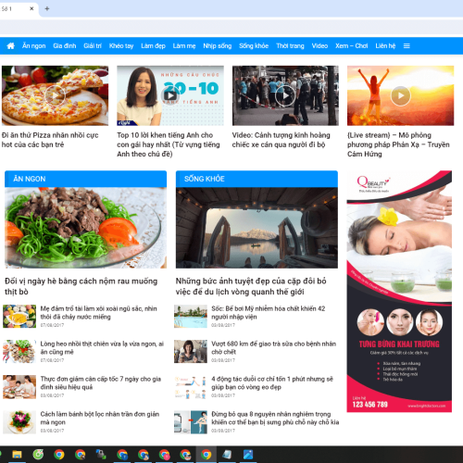Image resolution: width=463 pixels, height=463 pixels.
Task: Go to the home page via house icon
Action: [10, 46]
